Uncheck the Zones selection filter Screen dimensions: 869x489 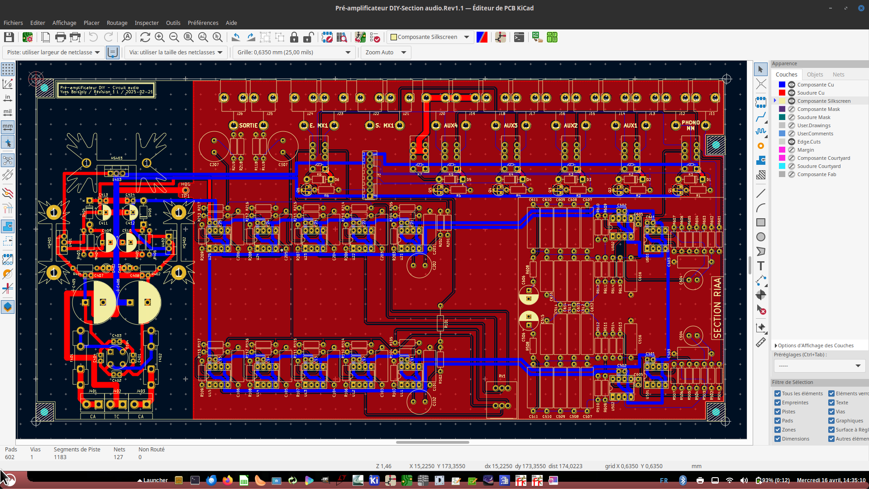(778, 430)
